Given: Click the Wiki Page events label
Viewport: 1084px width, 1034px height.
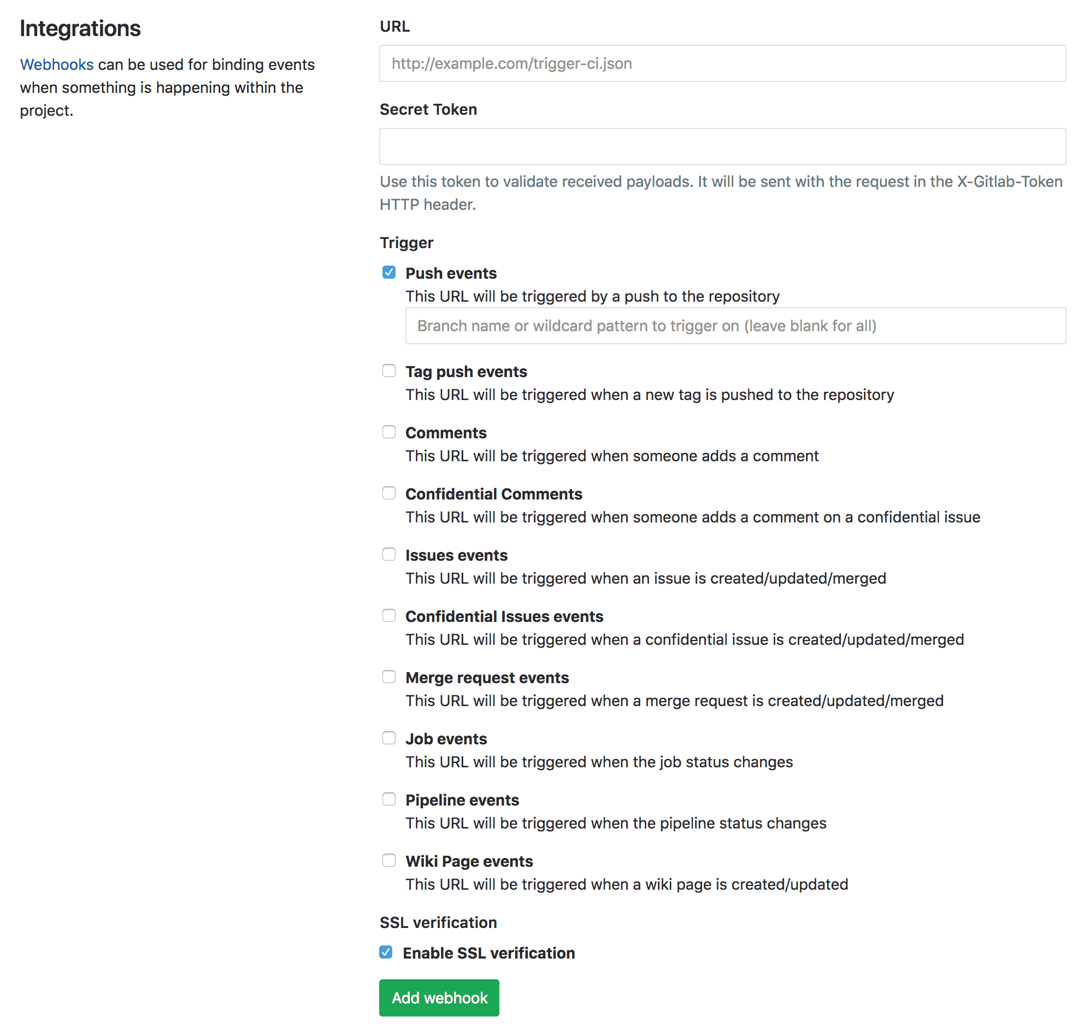Looking at the screenshot, I should tap(468, 861).
